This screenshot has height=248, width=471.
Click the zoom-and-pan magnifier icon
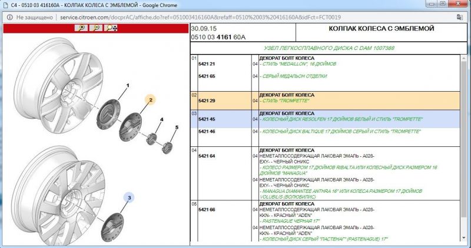coord(111,28)
